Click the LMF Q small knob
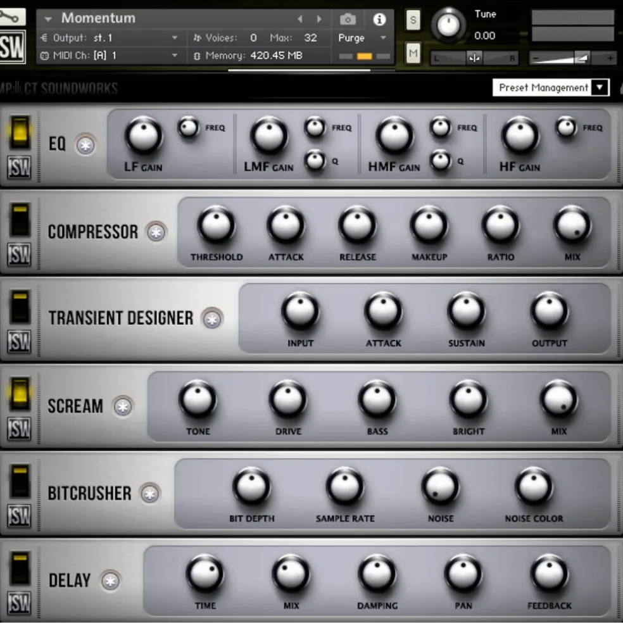This screenshot has width=623, height=623. (315, 161)
